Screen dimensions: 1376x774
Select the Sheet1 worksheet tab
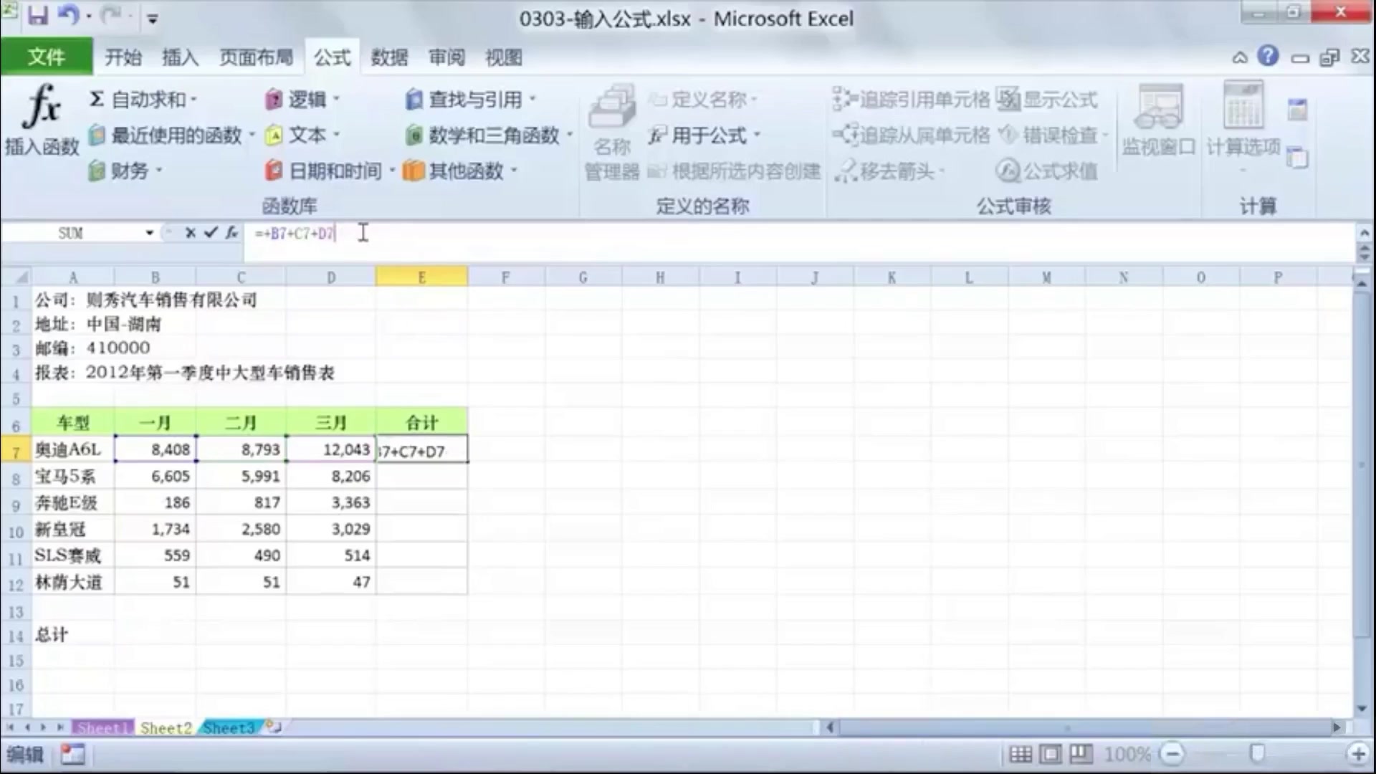(x=103, y=727)
